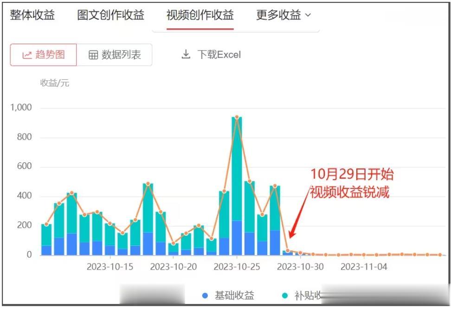Toggle the teal 补贴 legend dot

285,296
